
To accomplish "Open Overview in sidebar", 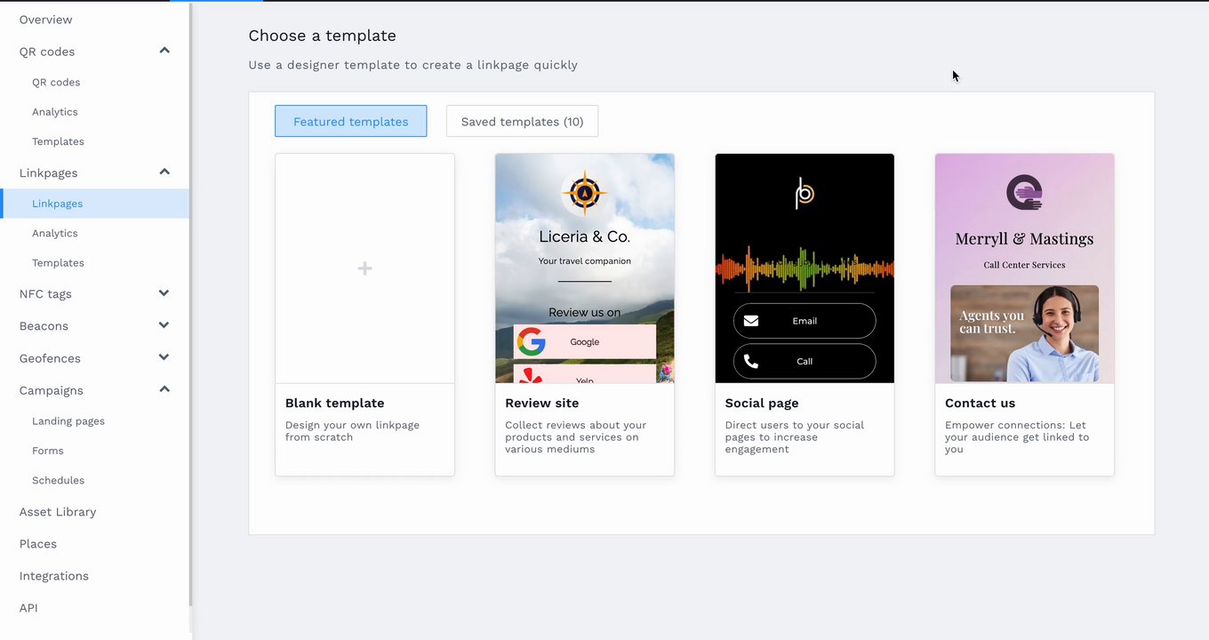I will (x=46, y=20).
